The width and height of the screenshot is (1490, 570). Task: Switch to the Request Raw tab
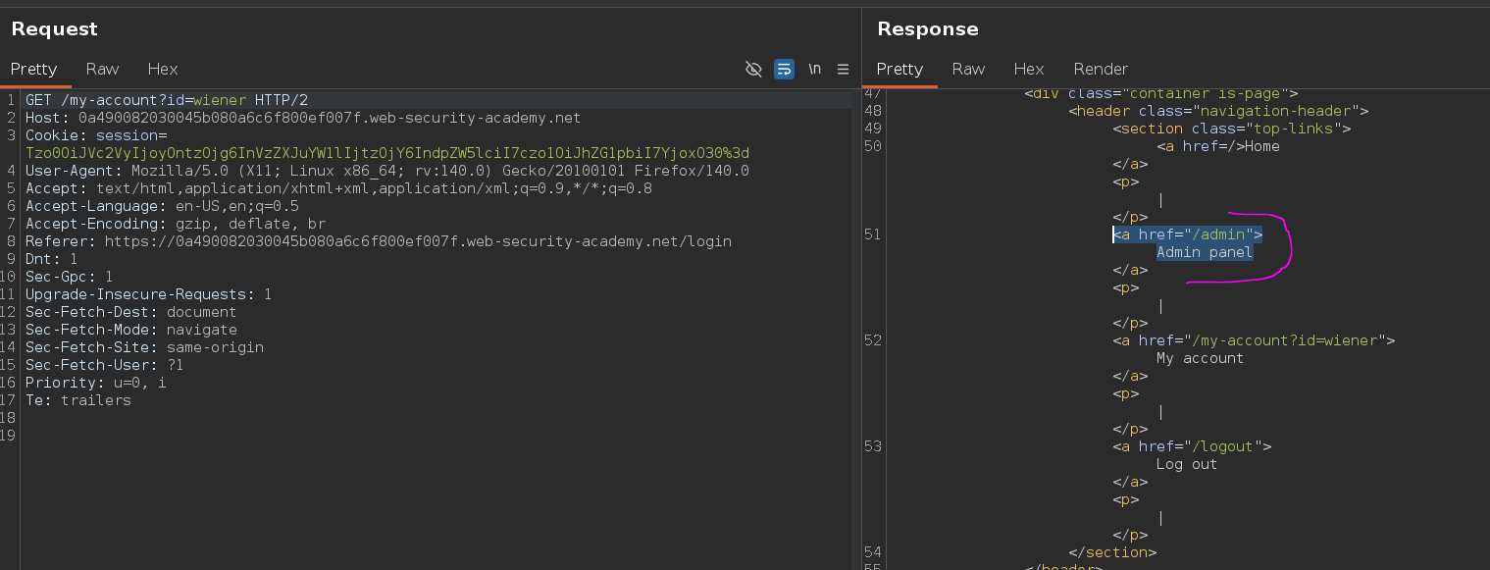102,69
